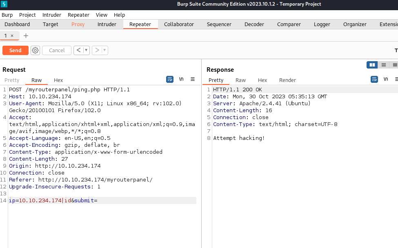
Task: Open the Response Render tab
Action: [x=287, y=80]
